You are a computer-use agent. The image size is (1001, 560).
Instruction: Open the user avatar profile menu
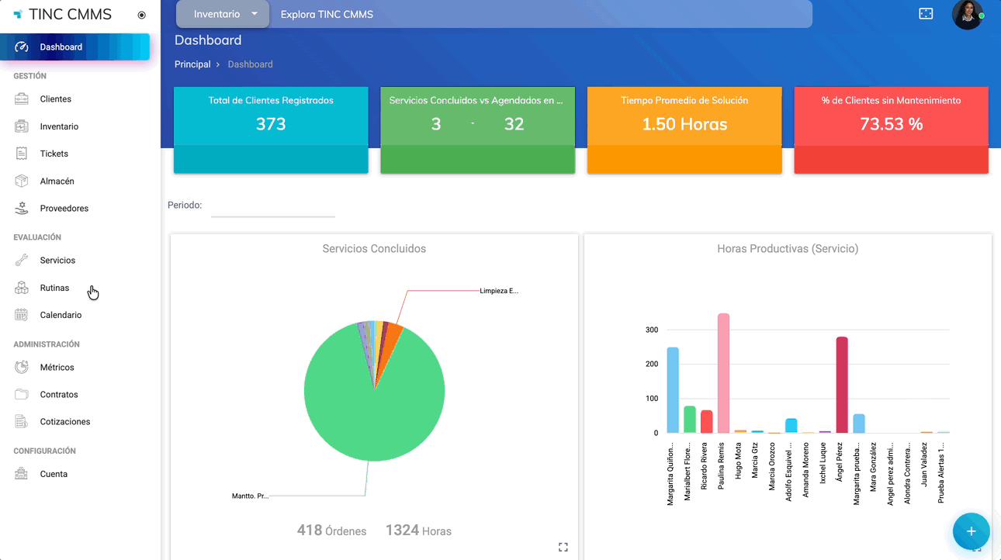click(967, 14)
